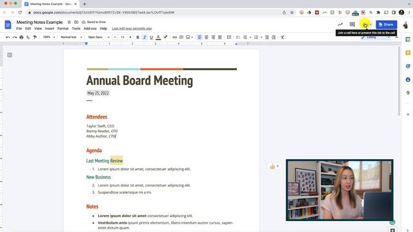
Task: Bookmark page with star in address bar
Action: tap(292, 12)
